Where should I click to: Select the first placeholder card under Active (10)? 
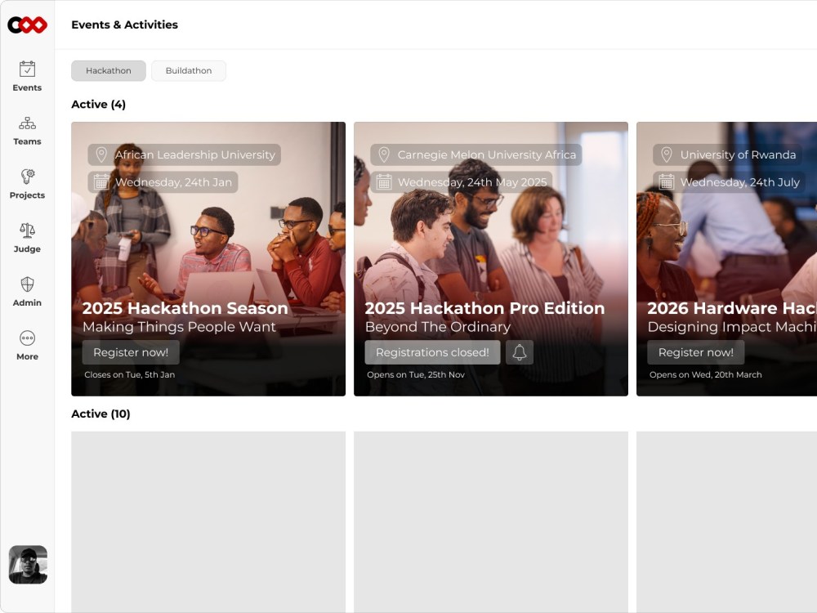point(208,521)
